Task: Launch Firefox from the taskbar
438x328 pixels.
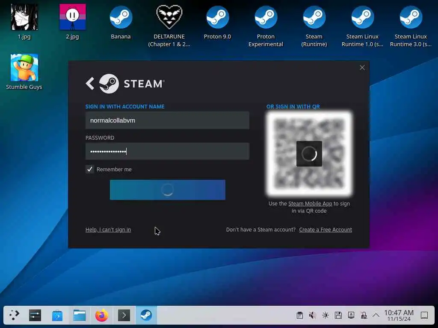Action: [x=101, y=315]
